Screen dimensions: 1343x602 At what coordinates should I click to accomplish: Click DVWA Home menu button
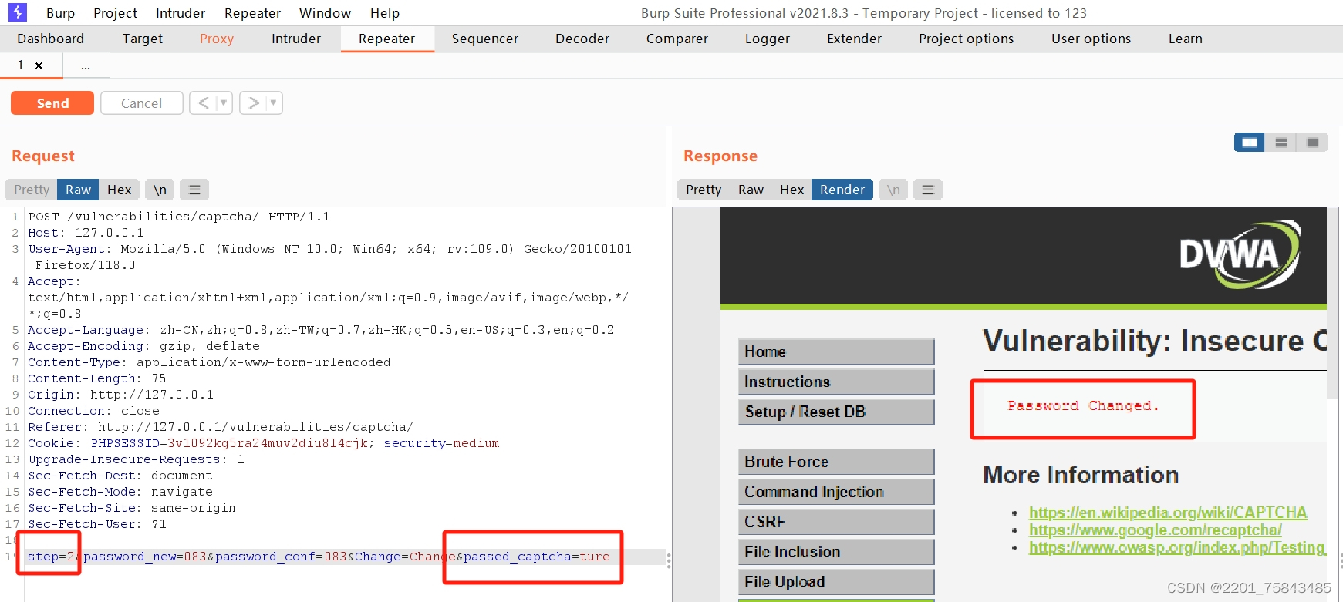click(836, 351)
